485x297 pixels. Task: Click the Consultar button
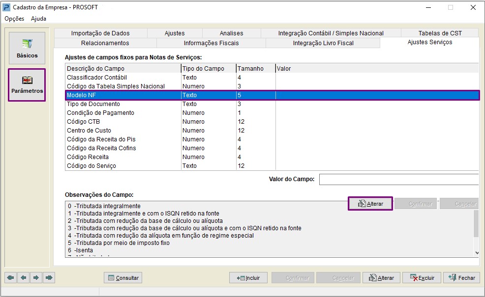point(123,278)
